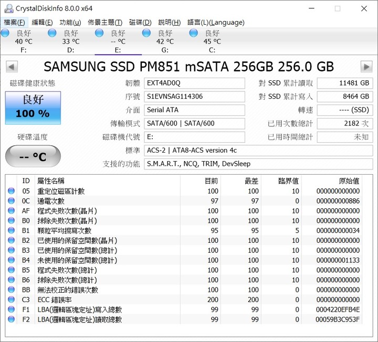Go to previous disk with left arrow
Image resolution: width=378 pixels, height=342 pixels.
(x=12, y=67)
